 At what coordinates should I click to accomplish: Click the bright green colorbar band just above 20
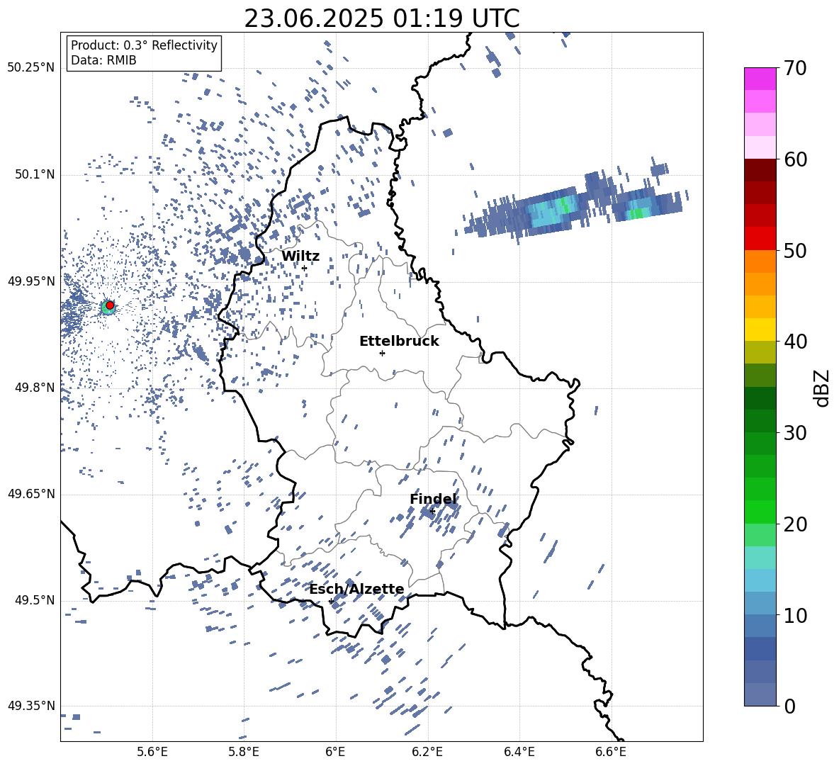[x=760, y=512]
